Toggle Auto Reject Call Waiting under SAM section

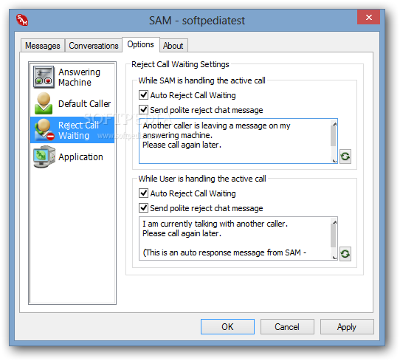[x=143, y=95]
